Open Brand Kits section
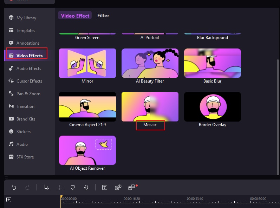 click(30, 119)
